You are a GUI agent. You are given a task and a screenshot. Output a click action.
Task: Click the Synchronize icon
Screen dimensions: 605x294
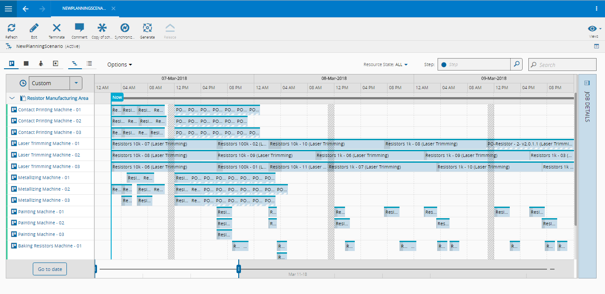(x=124, y=28)
